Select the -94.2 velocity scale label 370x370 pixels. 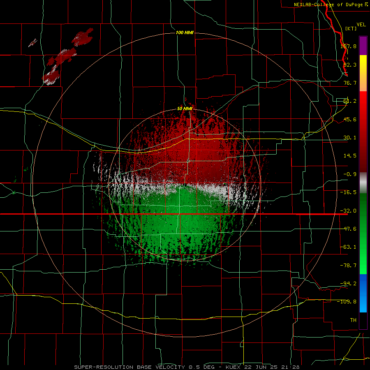[x=348, y=284]
